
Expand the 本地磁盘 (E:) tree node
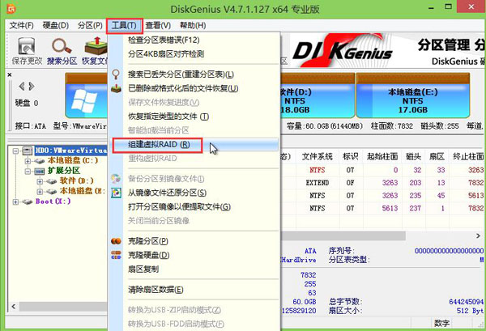click(40, 191)
